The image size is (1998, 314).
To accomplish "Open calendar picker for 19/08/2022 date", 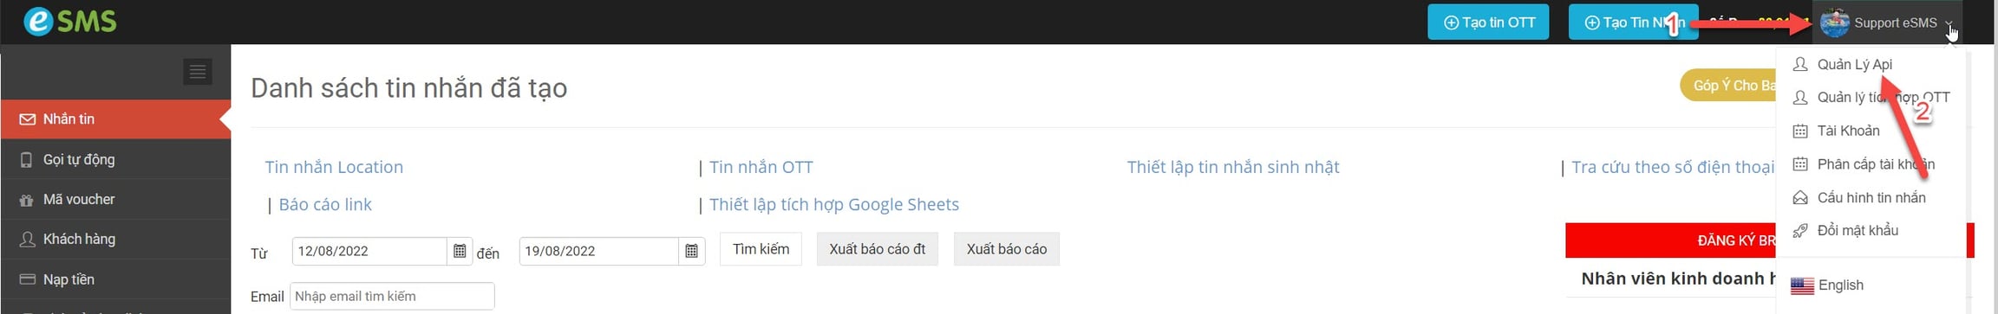I will click(691, 251).
